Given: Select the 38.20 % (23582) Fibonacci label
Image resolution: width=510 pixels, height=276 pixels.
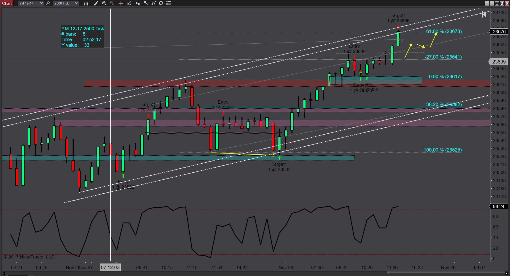Looking at the screenshot, I should [444, 104].
